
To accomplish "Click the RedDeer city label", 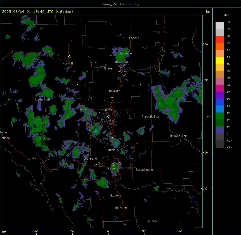I will 123,71.
